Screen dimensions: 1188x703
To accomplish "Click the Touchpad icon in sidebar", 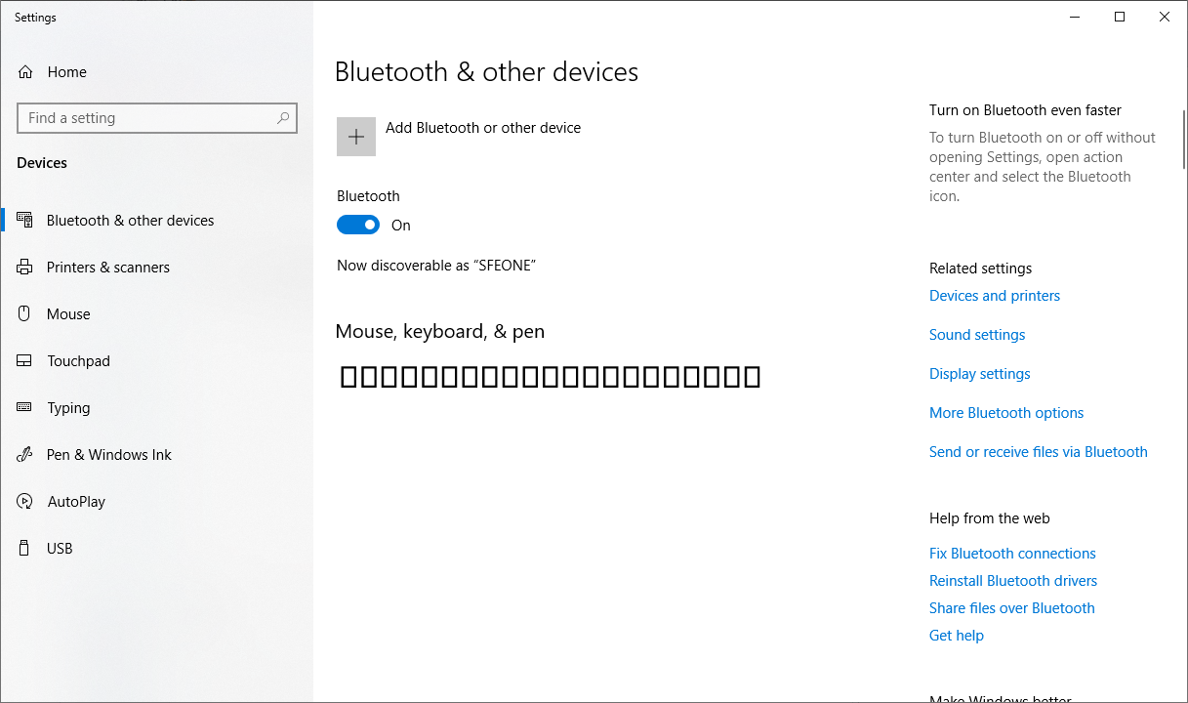I will [x=25, y=361].
